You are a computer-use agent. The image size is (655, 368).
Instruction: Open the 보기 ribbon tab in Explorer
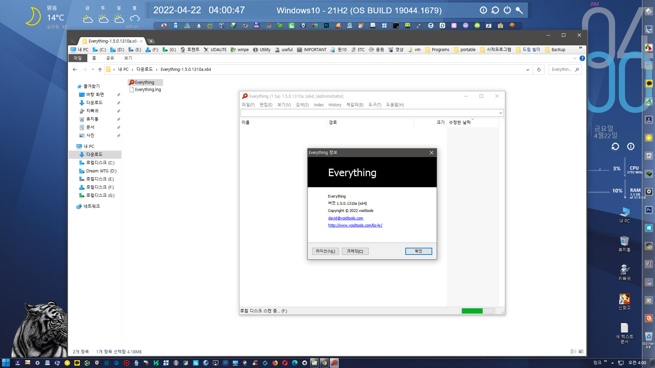click(128, 58)
